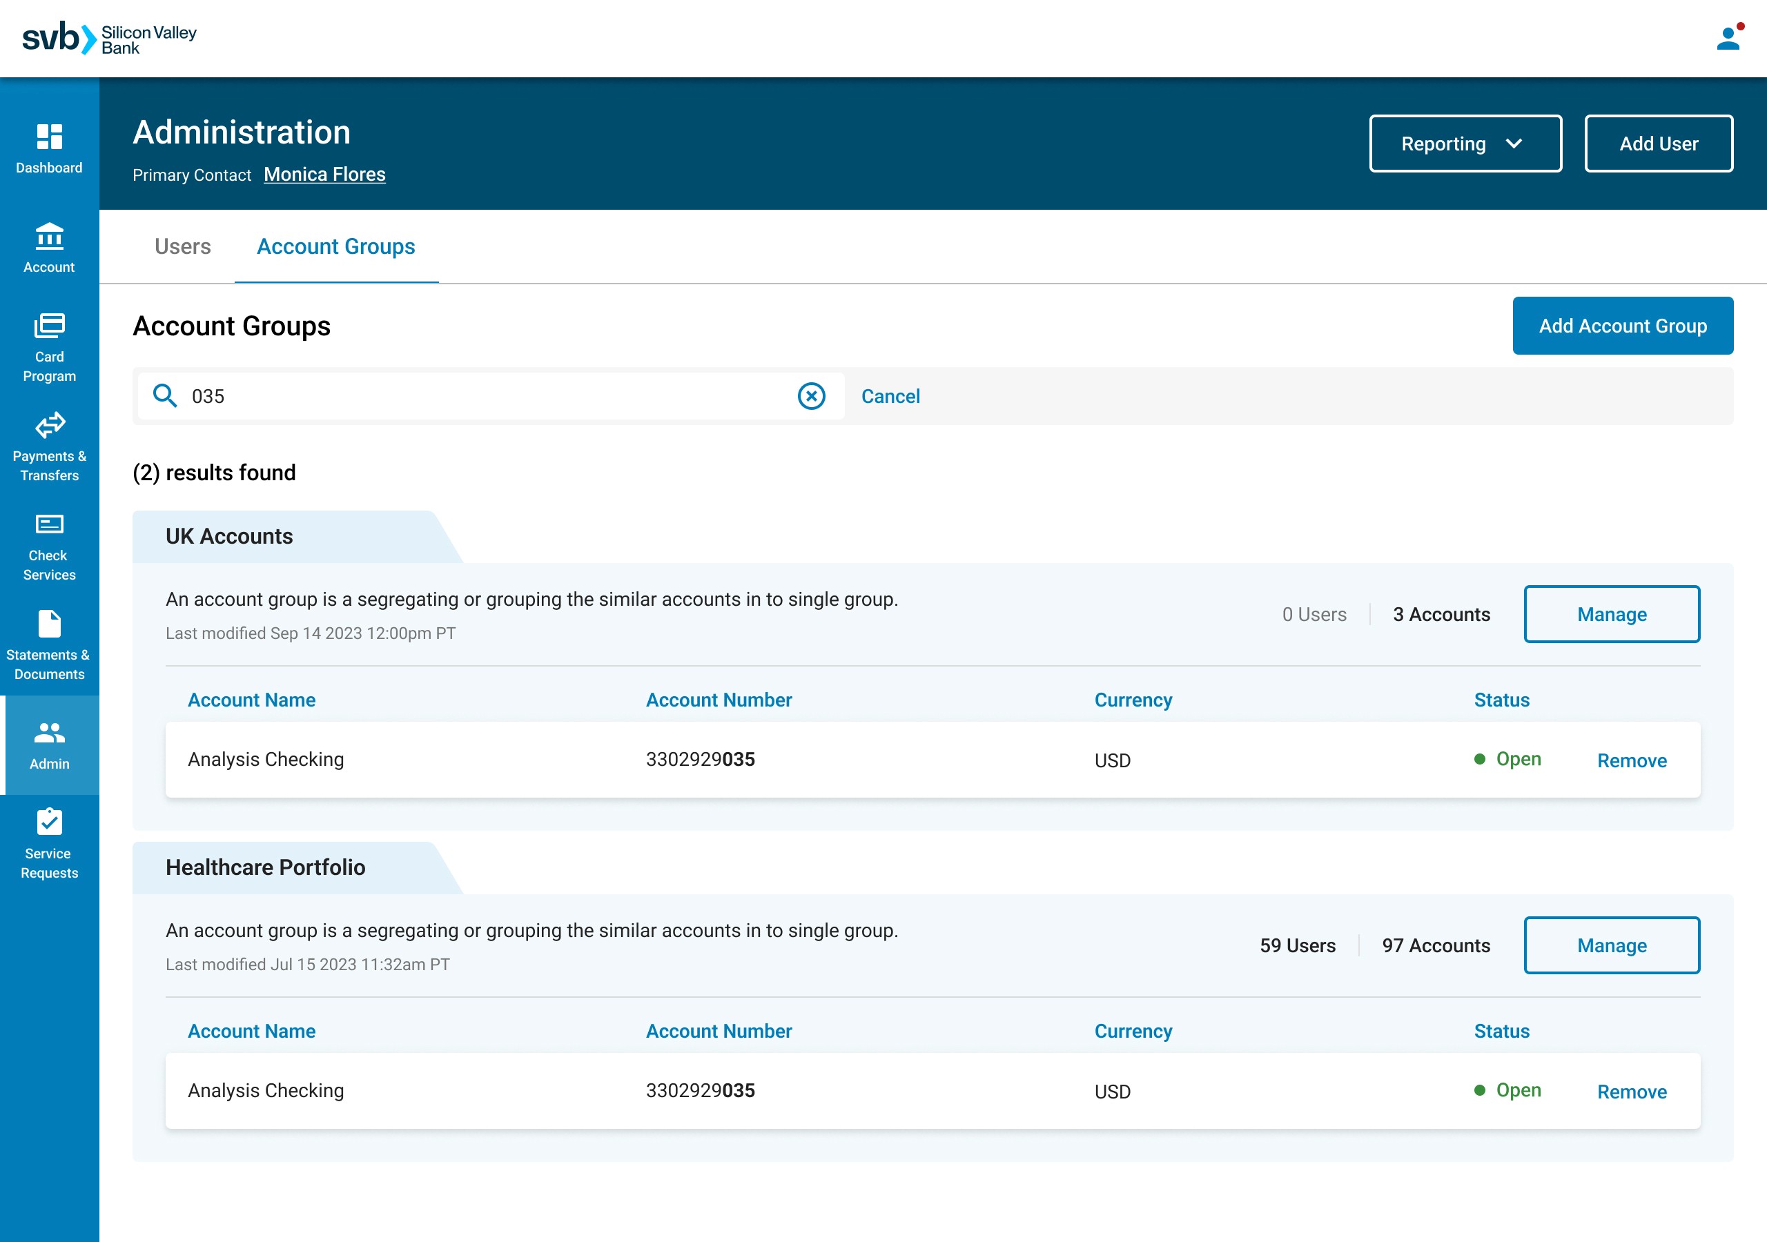Click Cancel next to search box
This screenshot has width=1767, height=1242.
coord(890,396)
